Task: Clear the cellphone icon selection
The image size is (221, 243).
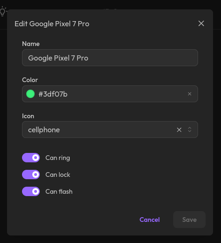Action: [179, 129]
